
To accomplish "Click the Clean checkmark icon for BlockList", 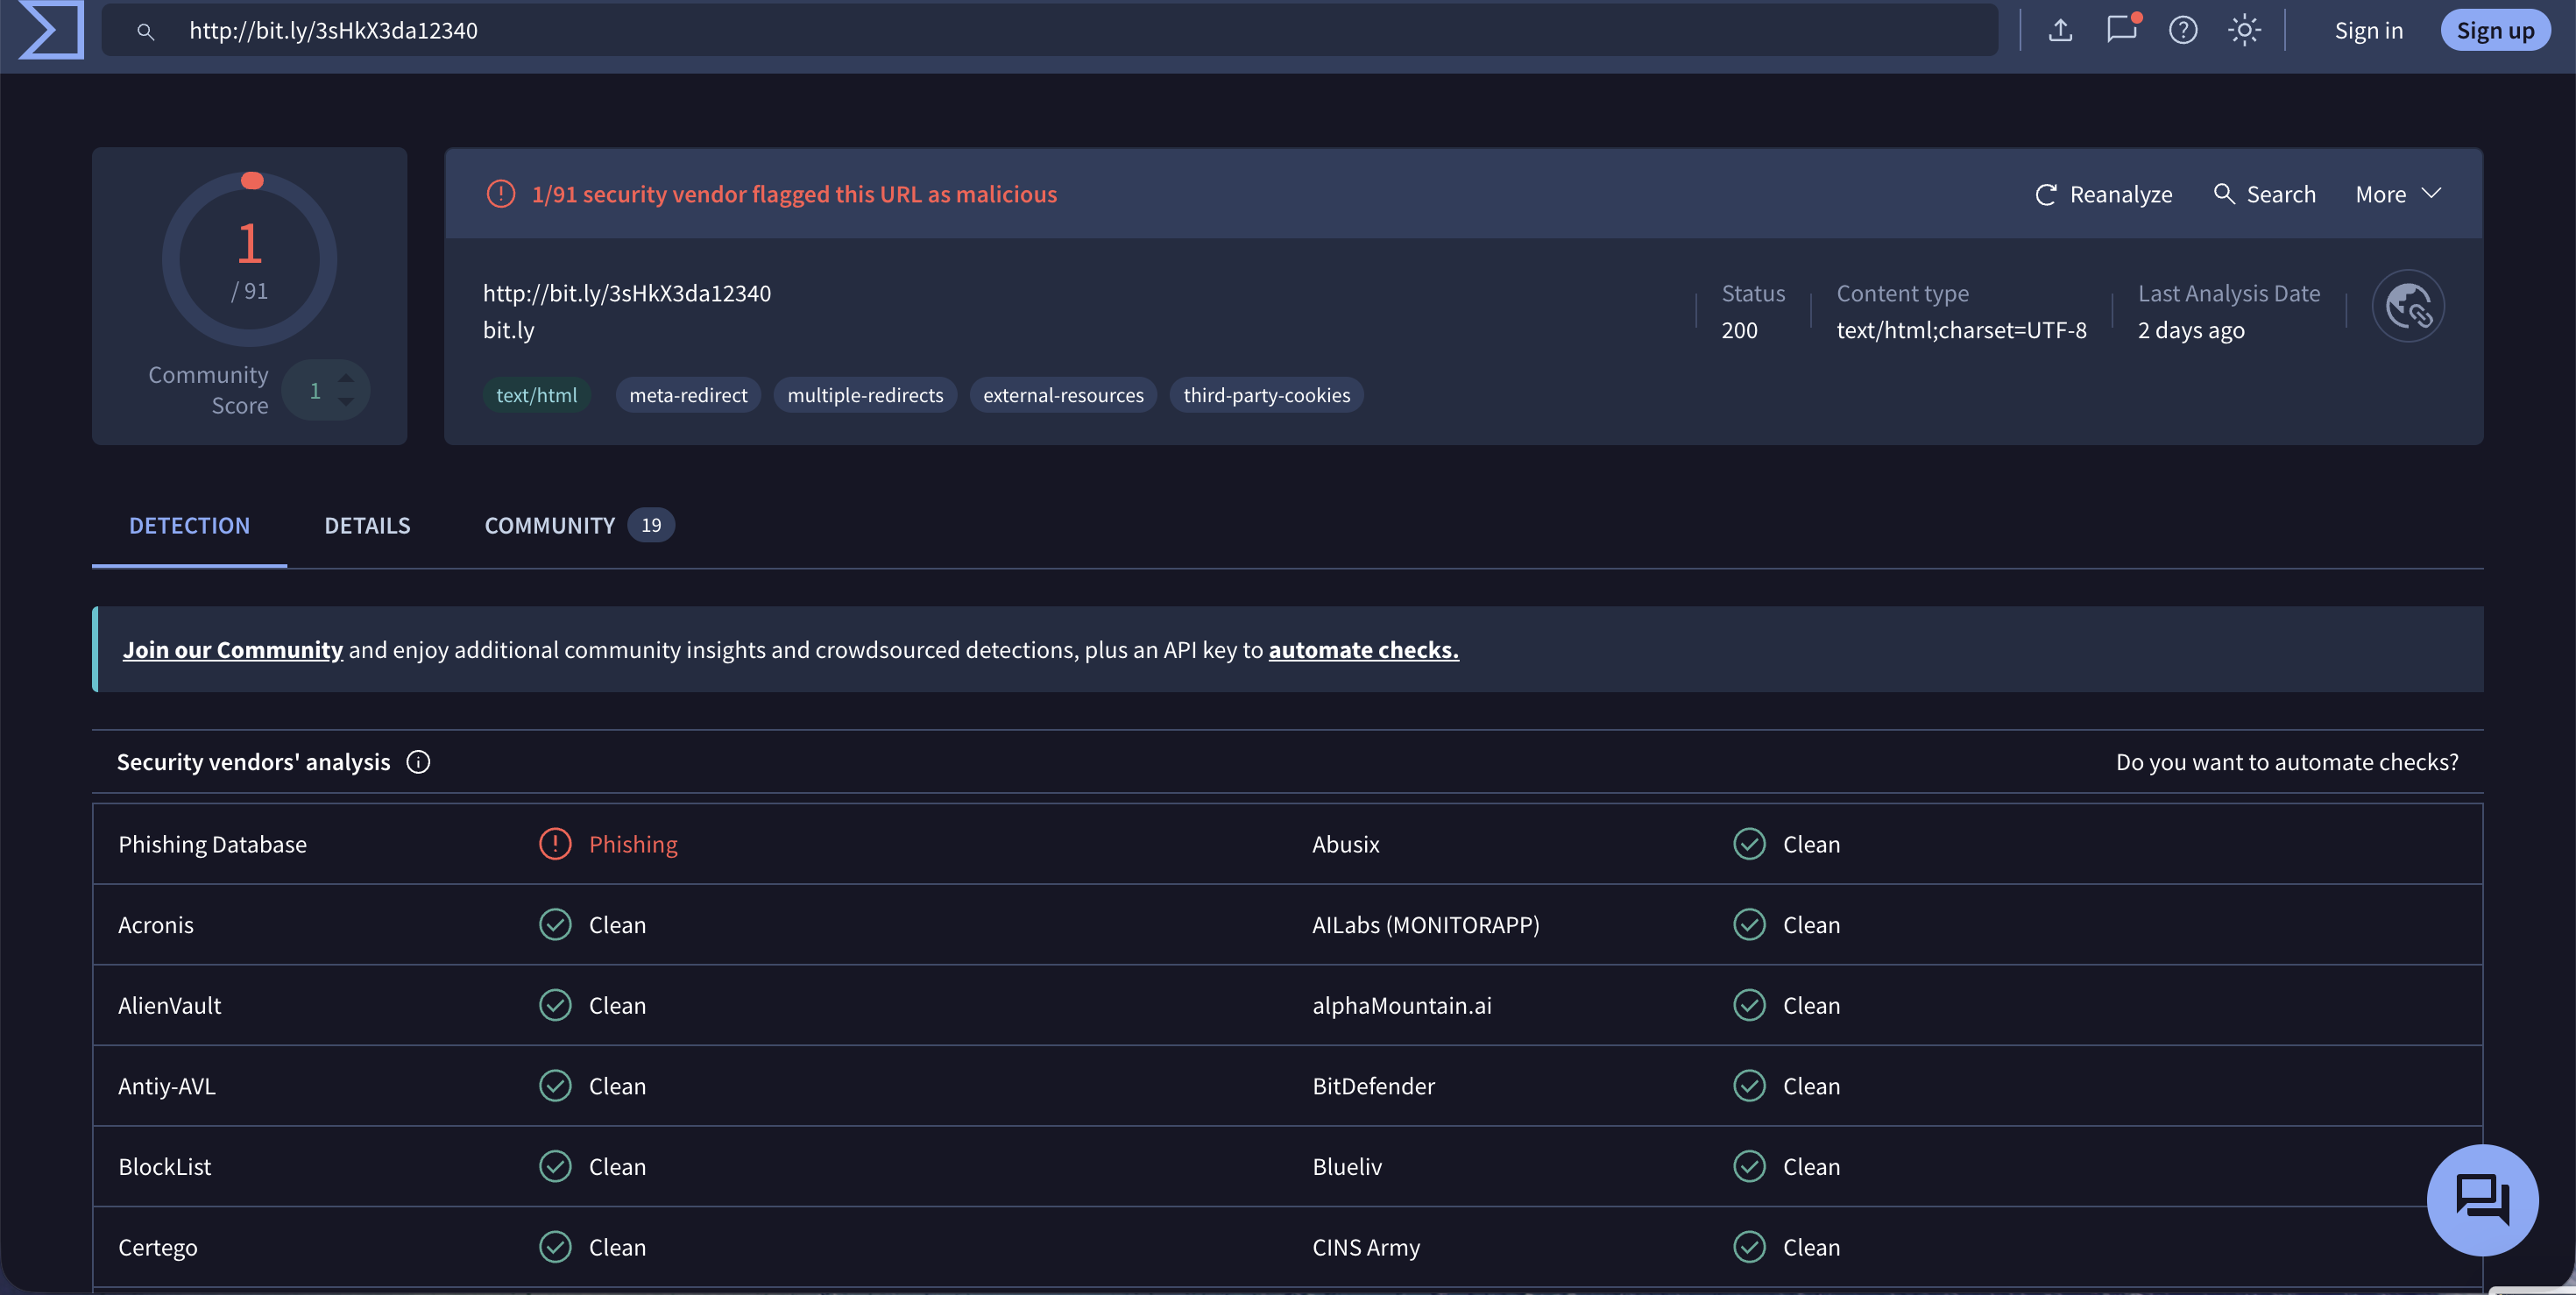I will click(555, 1166).
